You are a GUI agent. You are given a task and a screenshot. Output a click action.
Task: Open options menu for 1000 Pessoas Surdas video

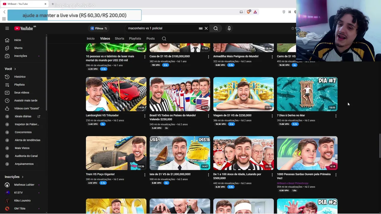(x=336, y=175)
